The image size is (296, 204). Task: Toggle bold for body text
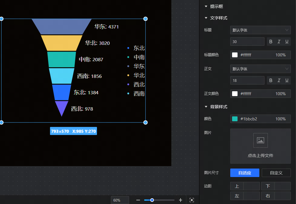(x=271, y=80)
